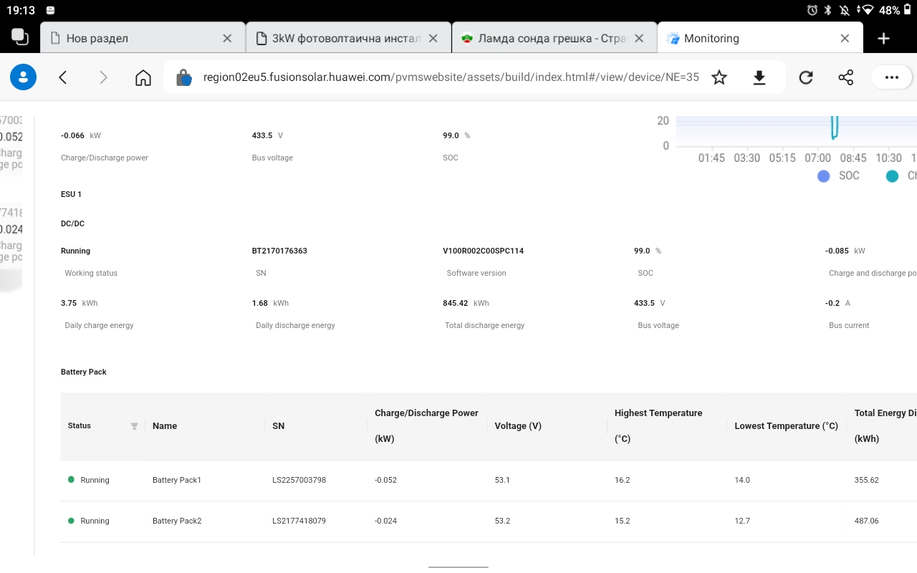Screen dimensions: 917x573
Task: Toggle the SOC series in chart legend
Action: [x=838, y=176]
